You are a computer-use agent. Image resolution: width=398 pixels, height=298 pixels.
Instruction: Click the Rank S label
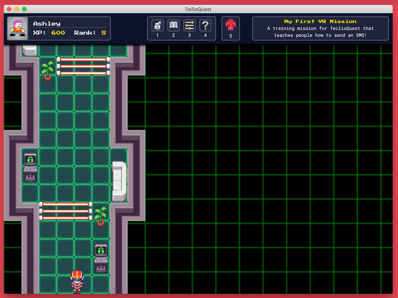(x=95, y=32)
